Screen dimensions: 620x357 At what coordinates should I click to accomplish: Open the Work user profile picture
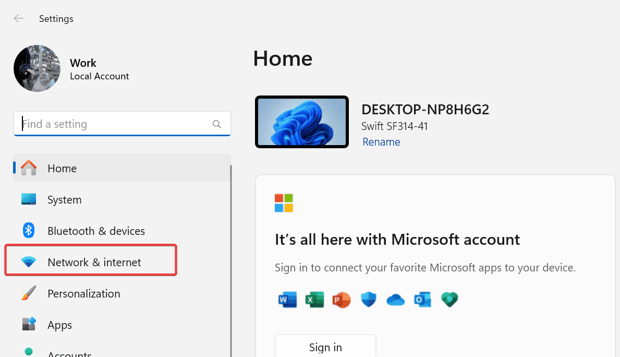[x=37, y=68]
